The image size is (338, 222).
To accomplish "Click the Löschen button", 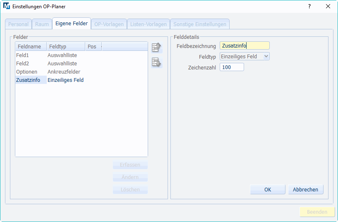I will (130, 190).
